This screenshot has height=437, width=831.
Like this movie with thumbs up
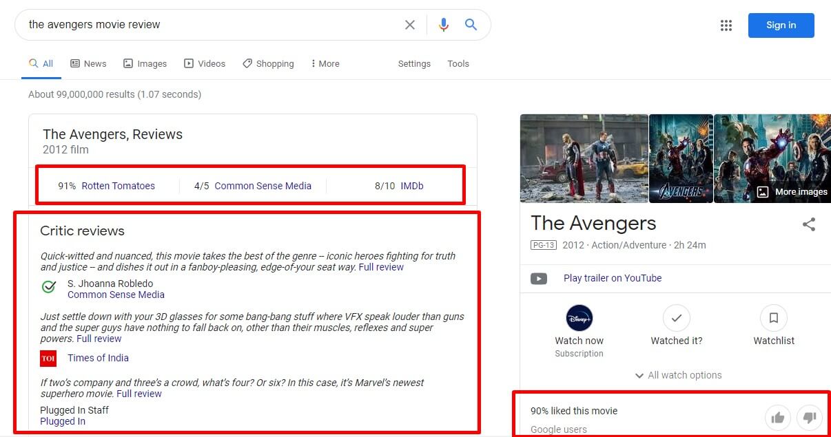778,417
